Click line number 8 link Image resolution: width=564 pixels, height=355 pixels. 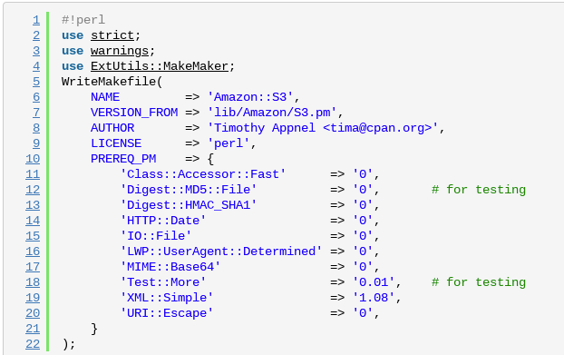(36, 128)
